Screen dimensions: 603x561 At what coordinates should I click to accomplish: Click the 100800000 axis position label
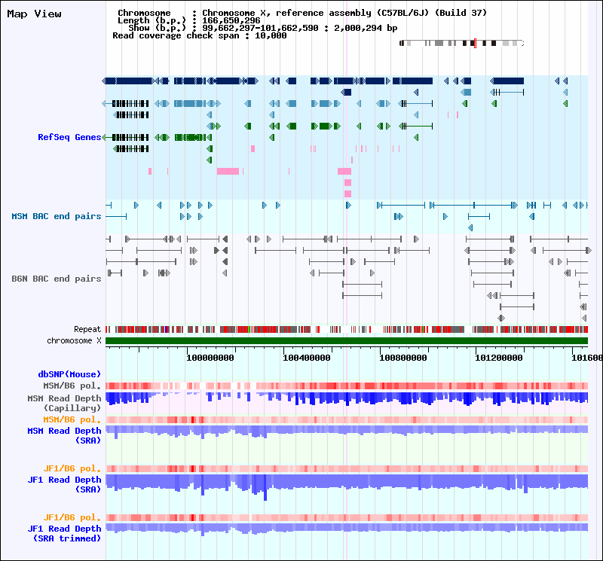[403, 358]
